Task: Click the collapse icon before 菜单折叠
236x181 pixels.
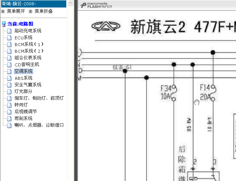Action: (x=31, y=12)
